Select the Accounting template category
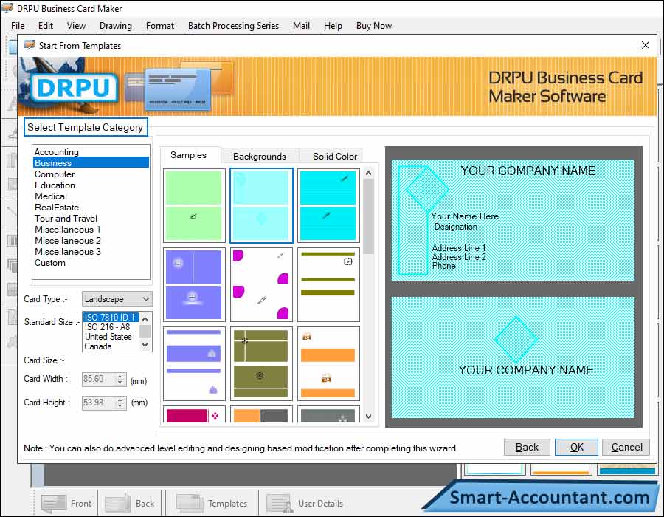This screenshot has width=664, height=517. point(91,151)
